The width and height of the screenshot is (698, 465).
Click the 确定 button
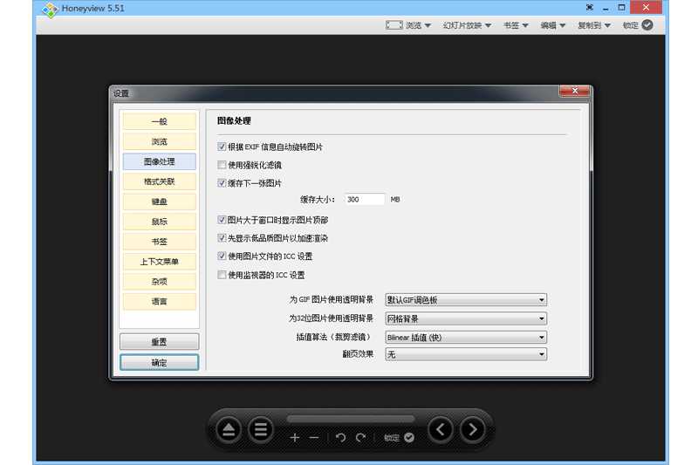[x=160, y=363]
